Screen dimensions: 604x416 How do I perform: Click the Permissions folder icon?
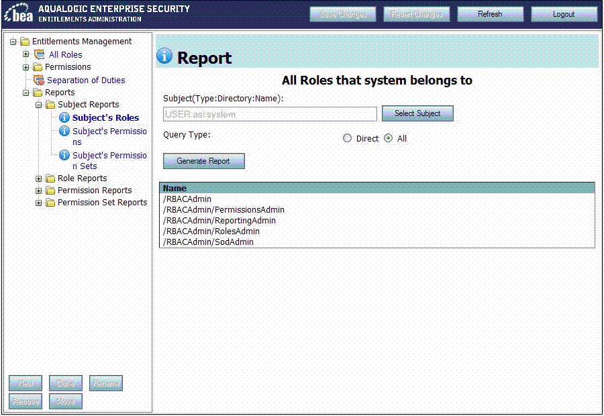(x=38, y=67)
